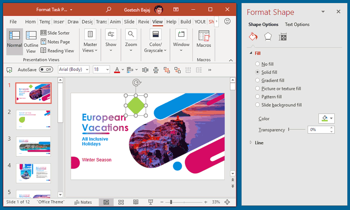Open the Show dropdown
The width and height of the screenshot is (350, 210).
pos(111,41)
